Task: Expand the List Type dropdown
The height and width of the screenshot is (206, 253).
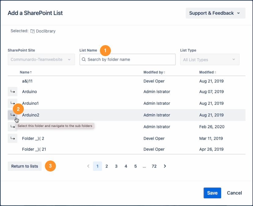Action: pos(210,60)
